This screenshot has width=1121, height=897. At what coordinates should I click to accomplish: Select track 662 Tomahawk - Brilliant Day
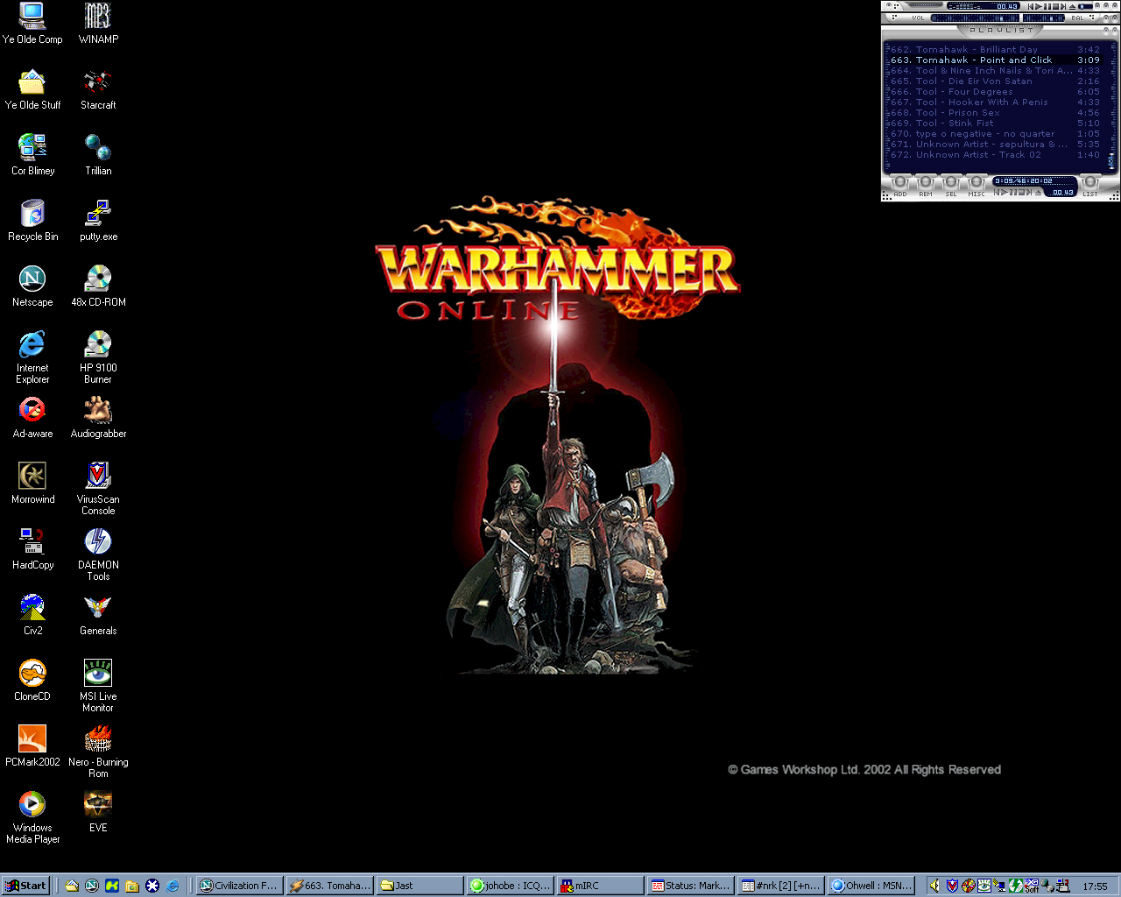pyautogui.click(x=995, y=50)
